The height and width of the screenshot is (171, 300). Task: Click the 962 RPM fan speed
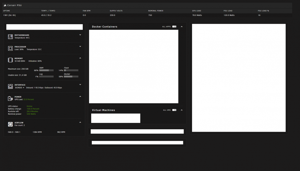(61, 132)
